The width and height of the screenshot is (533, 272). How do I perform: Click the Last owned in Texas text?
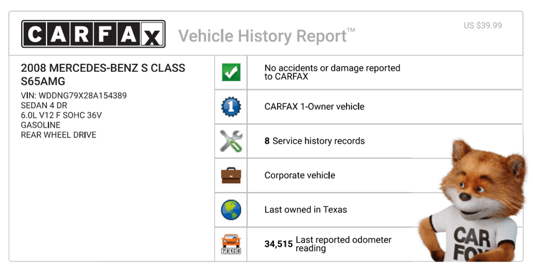306,210
